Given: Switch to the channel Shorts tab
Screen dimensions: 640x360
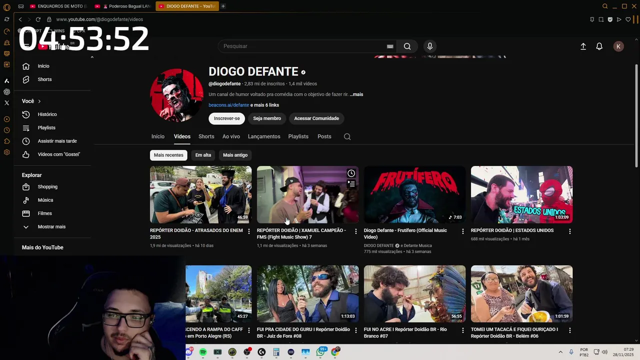Looking at the screenshot, I should pos(206,136).
